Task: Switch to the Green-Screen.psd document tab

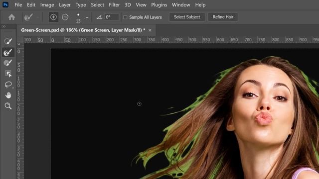Action: 83,30
